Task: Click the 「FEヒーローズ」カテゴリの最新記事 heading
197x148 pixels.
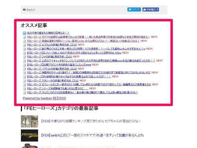Action: [61, 108]
